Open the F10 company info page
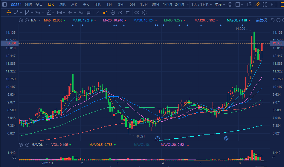 coord(274,4)
